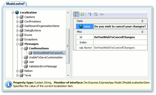156x95 pixels.
Task: Click the cube icon beside Texts
Action: click(x=21, y=75)
